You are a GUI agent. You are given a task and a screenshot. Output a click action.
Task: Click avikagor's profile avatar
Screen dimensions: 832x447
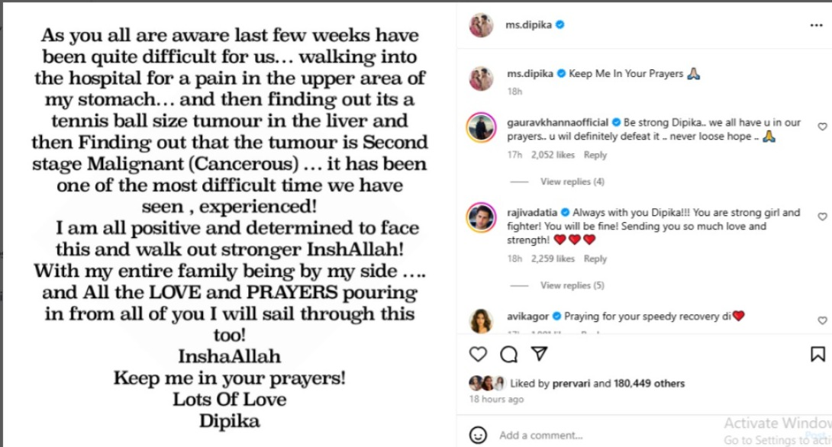point(481,320)
